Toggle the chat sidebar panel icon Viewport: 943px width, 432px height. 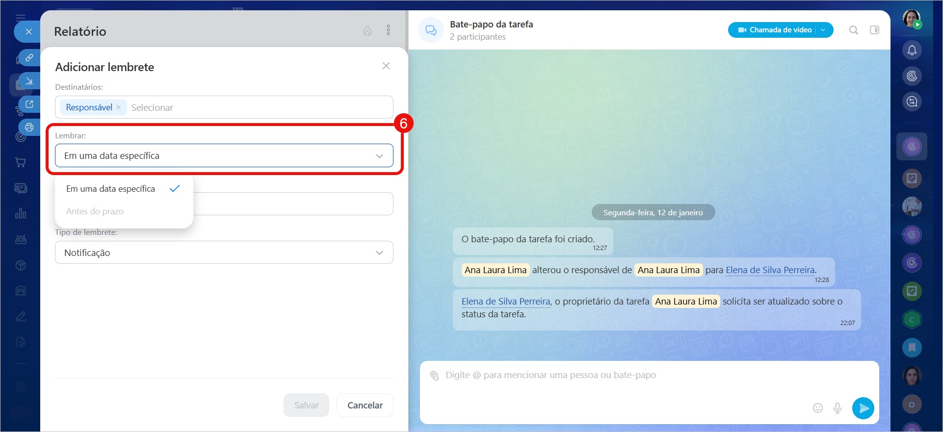874,30
